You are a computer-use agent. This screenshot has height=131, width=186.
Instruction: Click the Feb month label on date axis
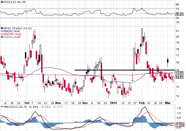point(142,103)
